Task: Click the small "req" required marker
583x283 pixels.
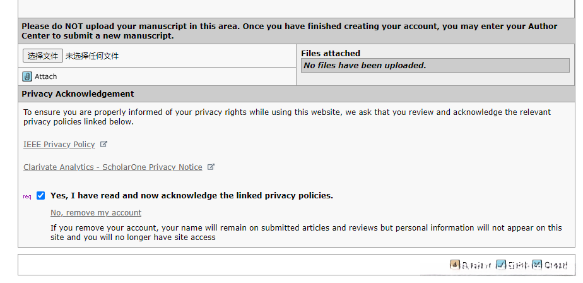Action: [x=27, y=196]
